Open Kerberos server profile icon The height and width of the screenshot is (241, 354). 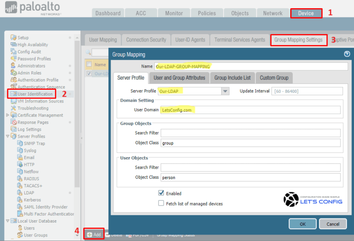click(x=20, y=200)
